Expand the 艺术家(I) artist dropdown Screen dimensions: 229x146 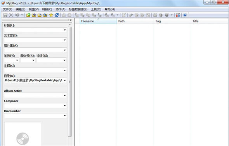(65, 40)
